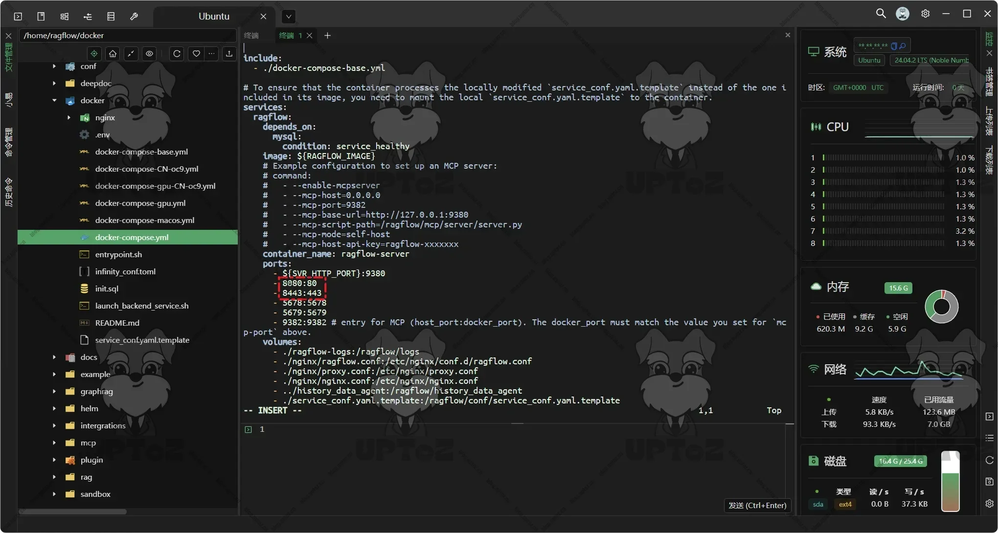Click the search magnifier in title bar

tap(881, 13)
